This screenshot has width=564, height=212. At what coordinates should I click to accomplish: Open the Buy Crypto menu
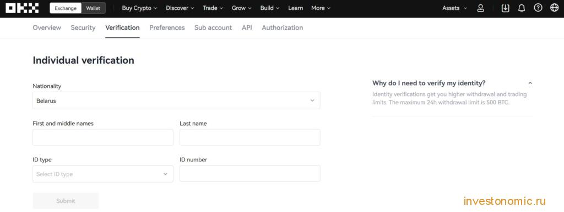pyautogui.click(x=139, y=8)
